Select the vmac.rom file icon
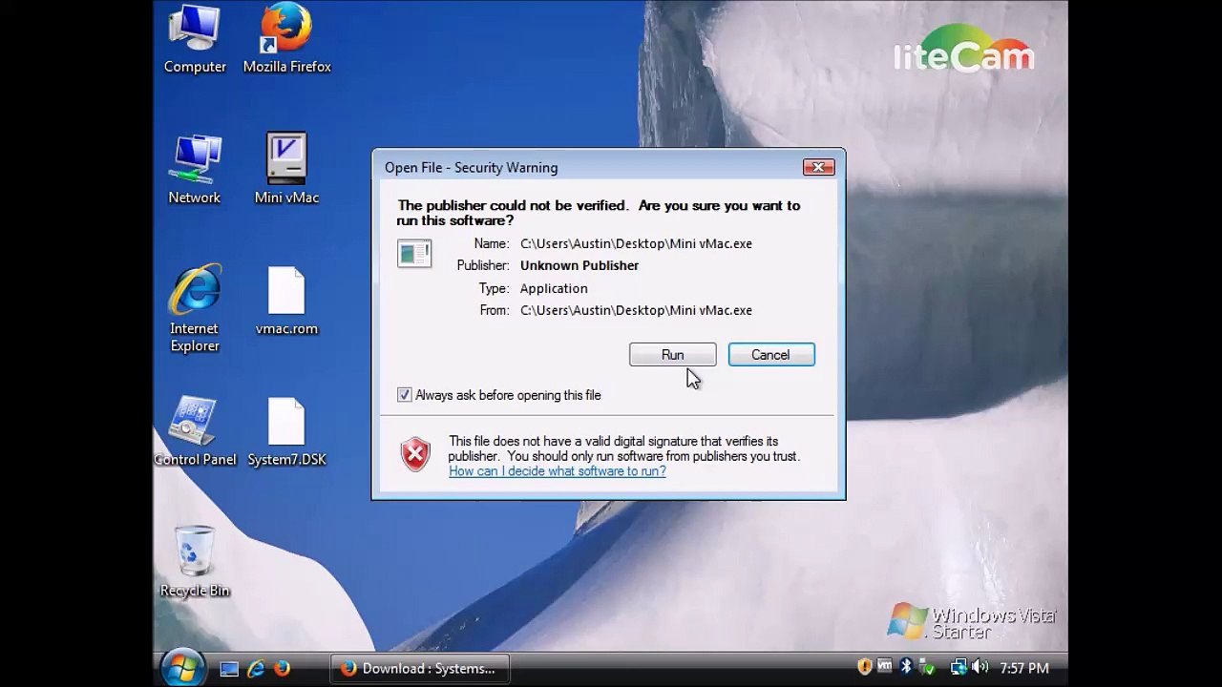This screenshot has width=1222, height=687. 286,302
